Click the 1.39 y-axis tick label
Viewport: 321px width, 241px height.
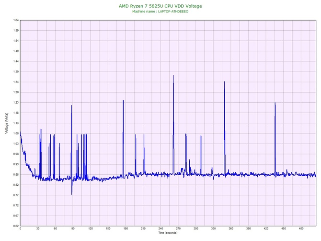(x=16, y=72)
